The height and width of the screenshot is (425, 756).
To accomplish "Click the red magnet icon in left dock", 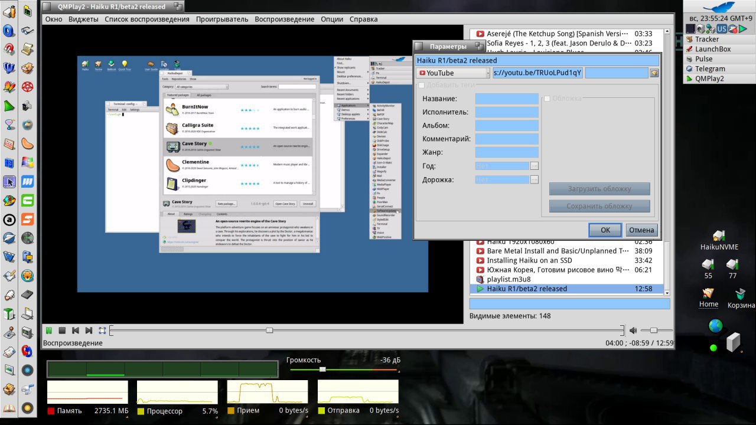I will (x=9, y=49).
